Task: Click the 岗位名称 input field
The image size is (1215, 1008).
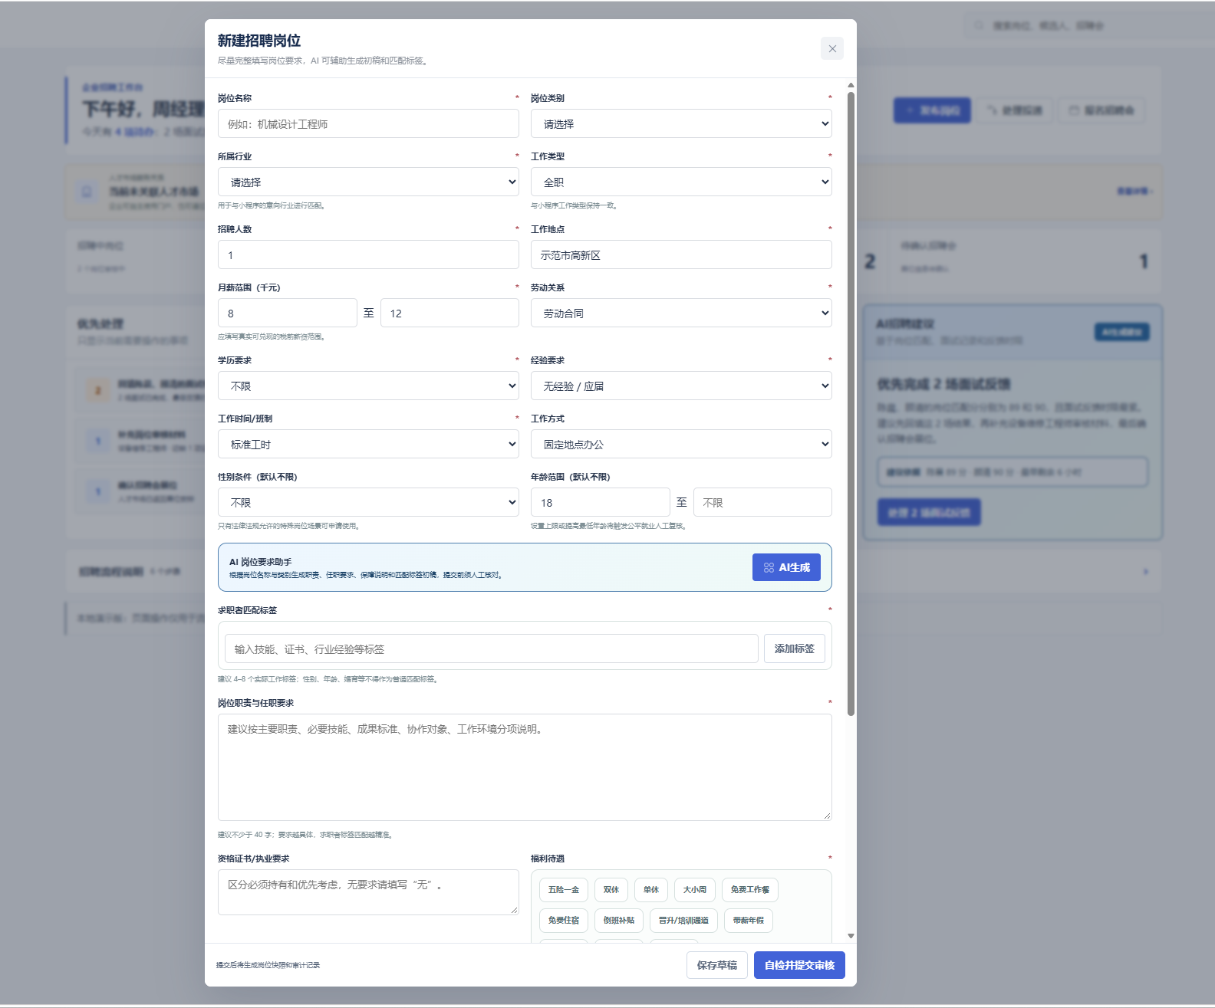Action: point(368,123)
